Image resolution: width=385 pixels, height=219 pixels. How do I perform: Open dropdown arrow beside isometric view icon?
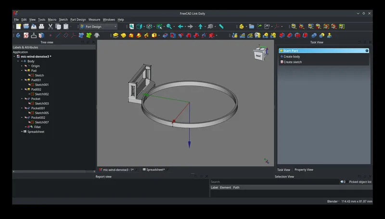[144, 26]
